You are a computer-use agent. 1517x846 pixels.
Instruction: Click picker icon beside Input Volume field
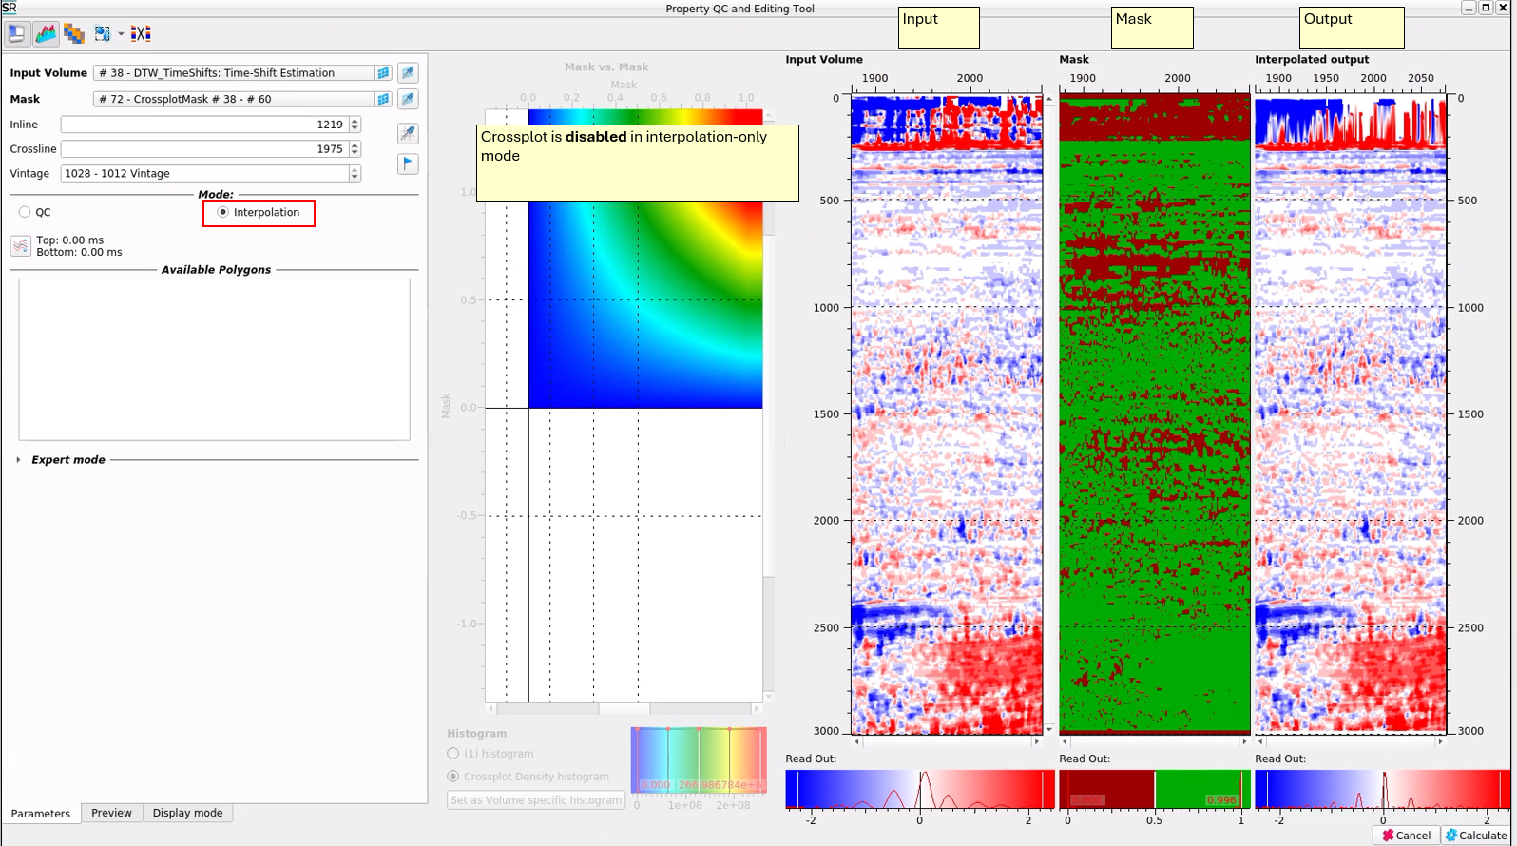coord(408,73)
